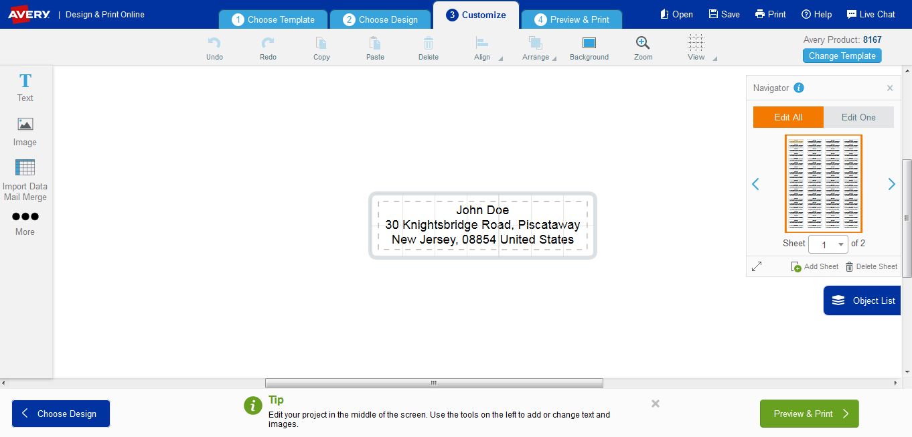Open the Zoom tool
This screenshot has width=912, height=437.
(x=642, y=47)
